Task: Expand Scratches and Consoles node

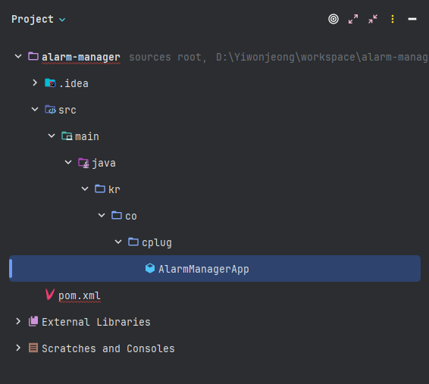Action: (x=18, y=348)
